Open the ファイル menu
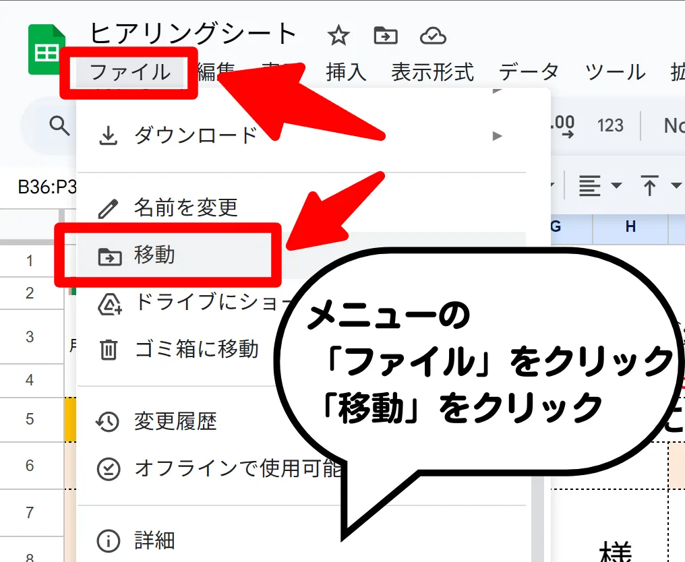Image resolution: width=685 pixels, height=562 pixels. (129, 71)
